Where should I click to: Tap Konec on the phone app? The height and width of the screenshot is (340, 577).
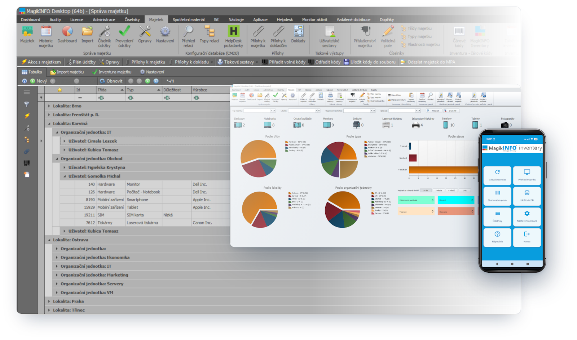527,237
